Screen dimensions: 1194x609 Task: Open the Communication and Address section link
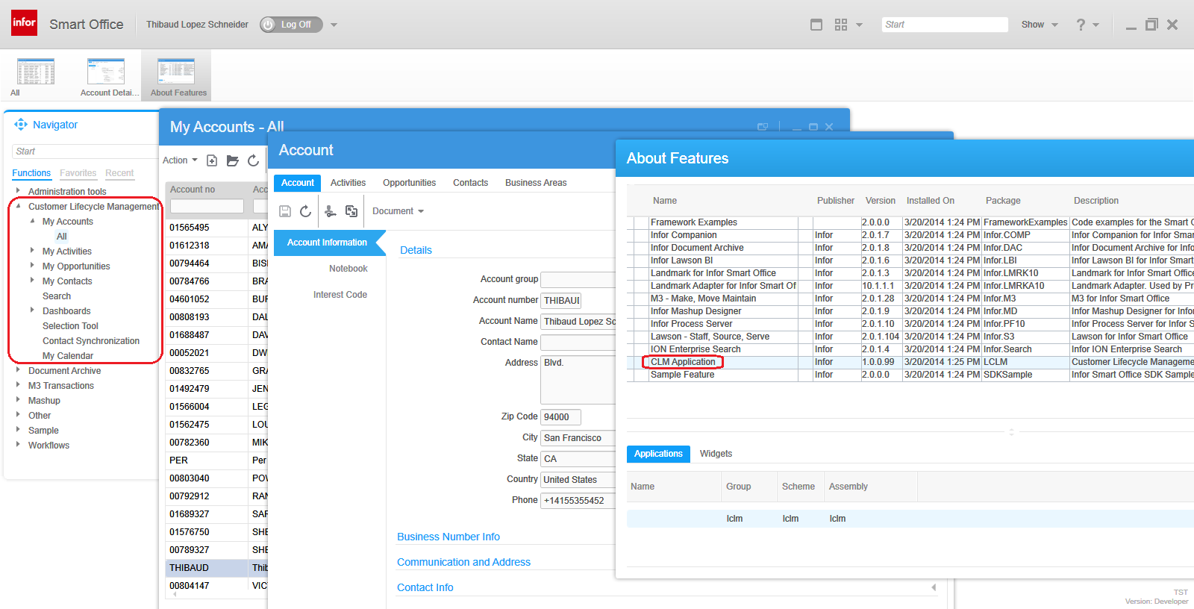coord(463,562)
